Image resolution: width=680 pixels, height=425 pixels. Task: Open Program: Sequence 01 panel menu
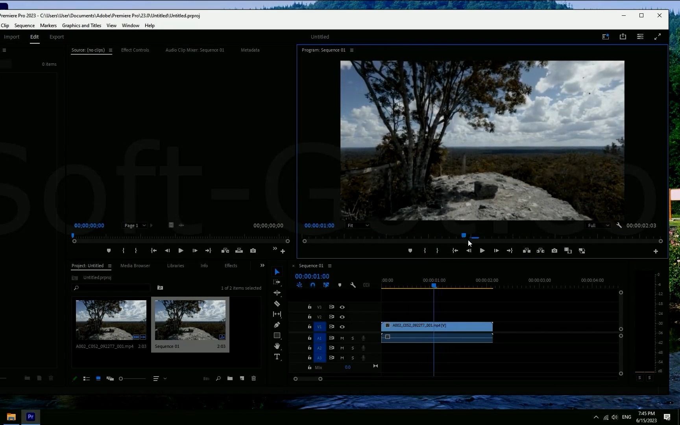(352, 50)
